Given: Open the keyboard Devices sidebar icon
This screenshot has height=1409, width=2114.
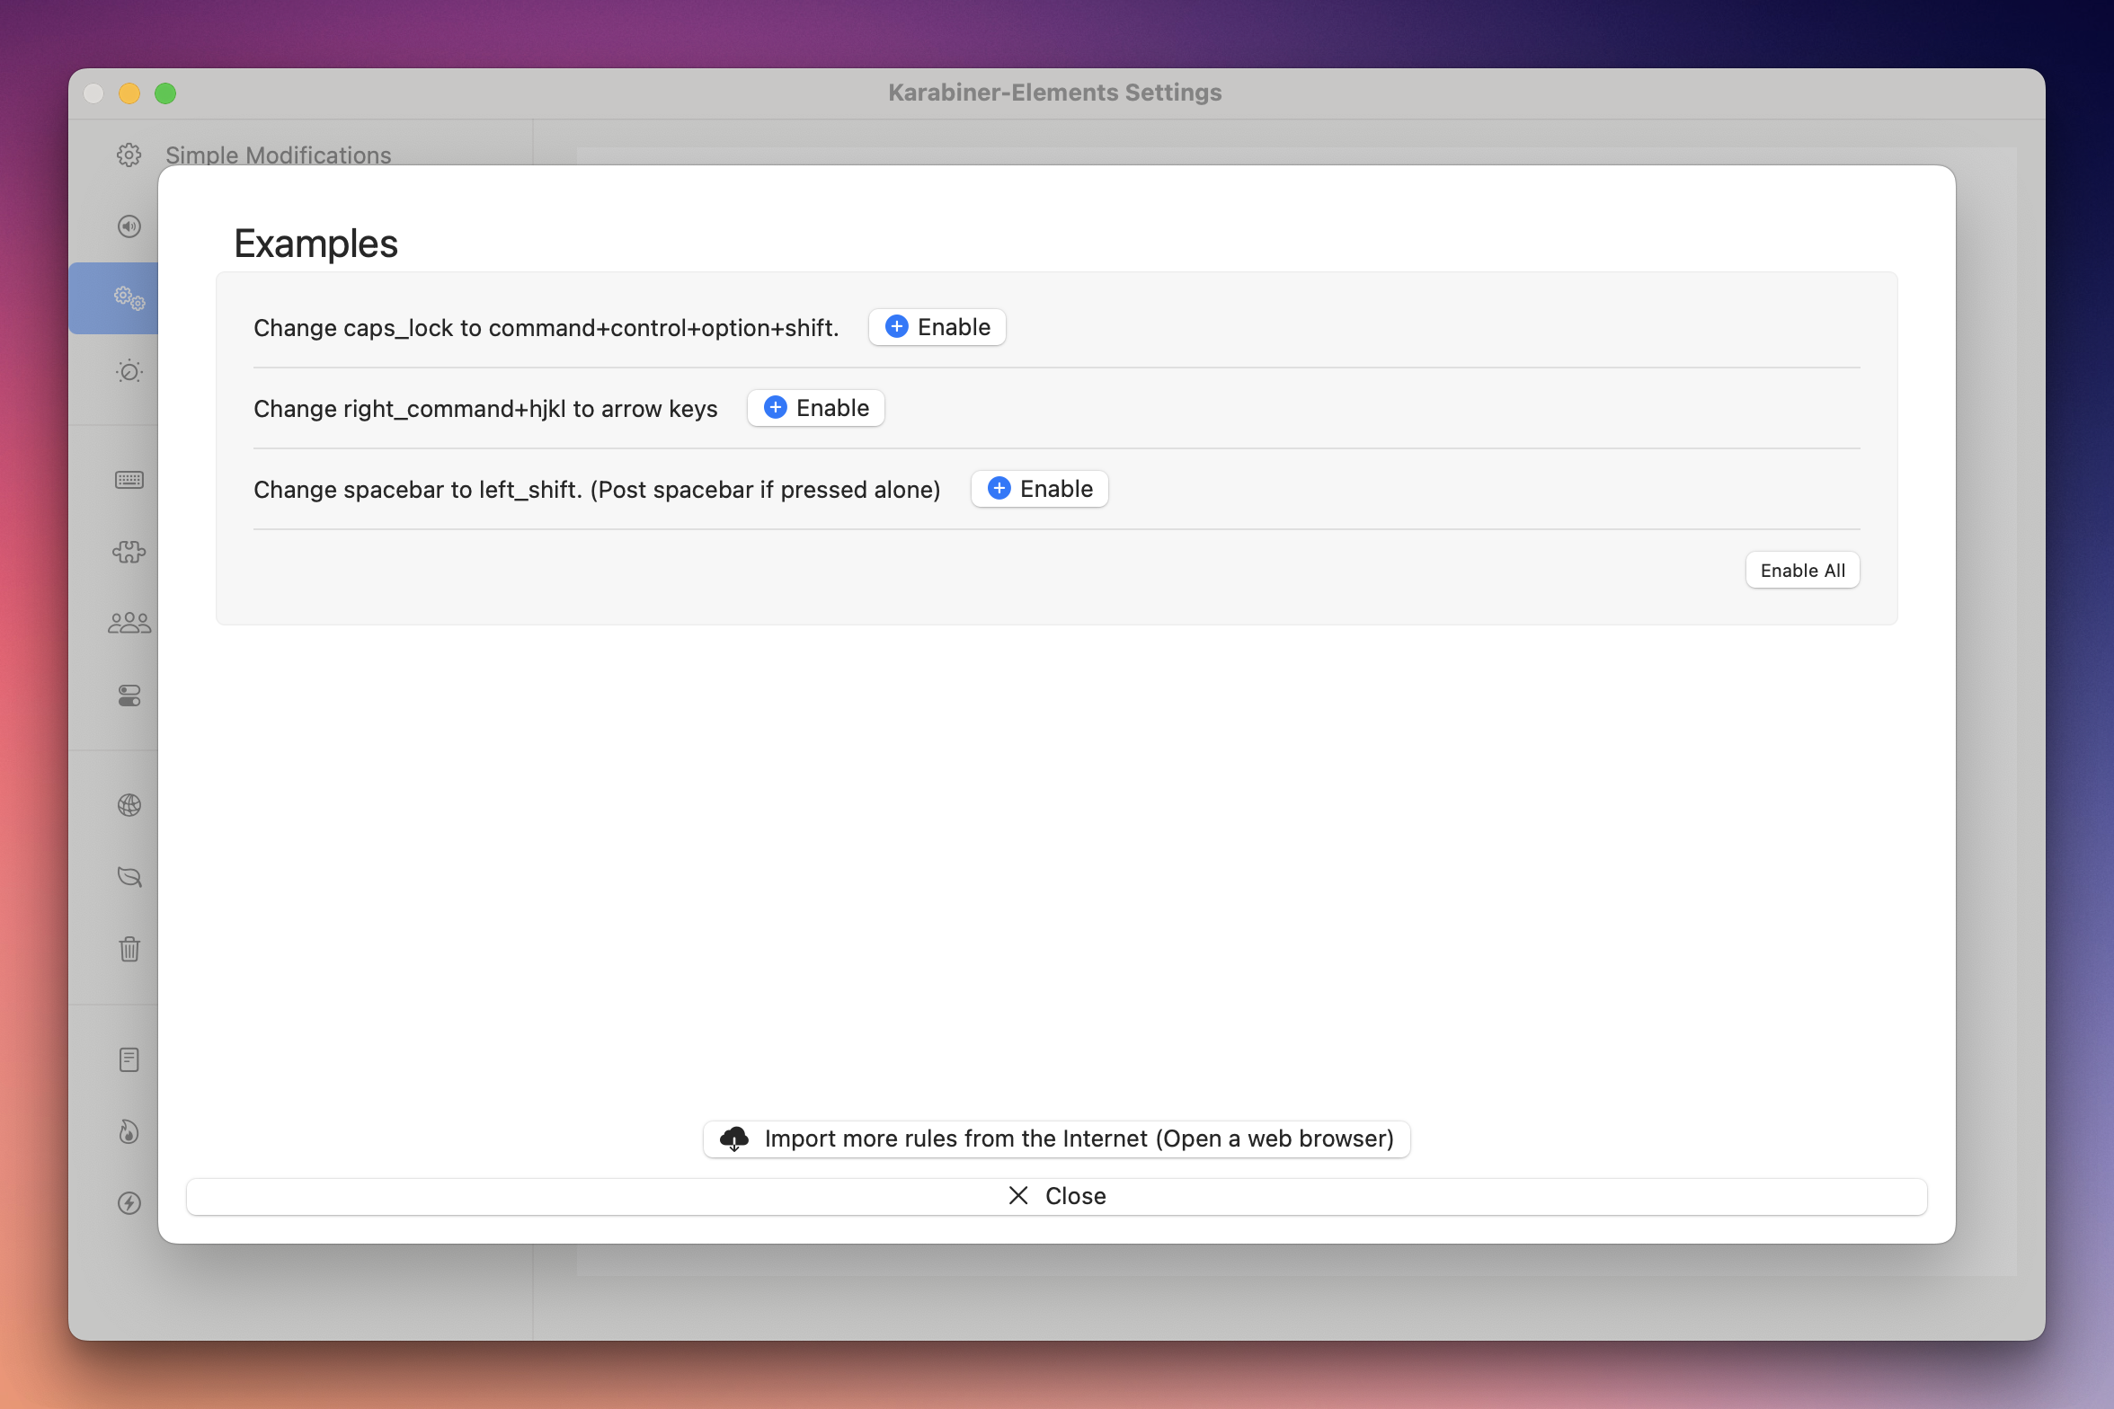Looking at the screenshot, I should (129, 480).
